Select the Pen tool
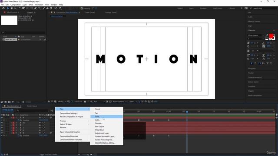This screenshot has height=156, width=278. point(36,8)
